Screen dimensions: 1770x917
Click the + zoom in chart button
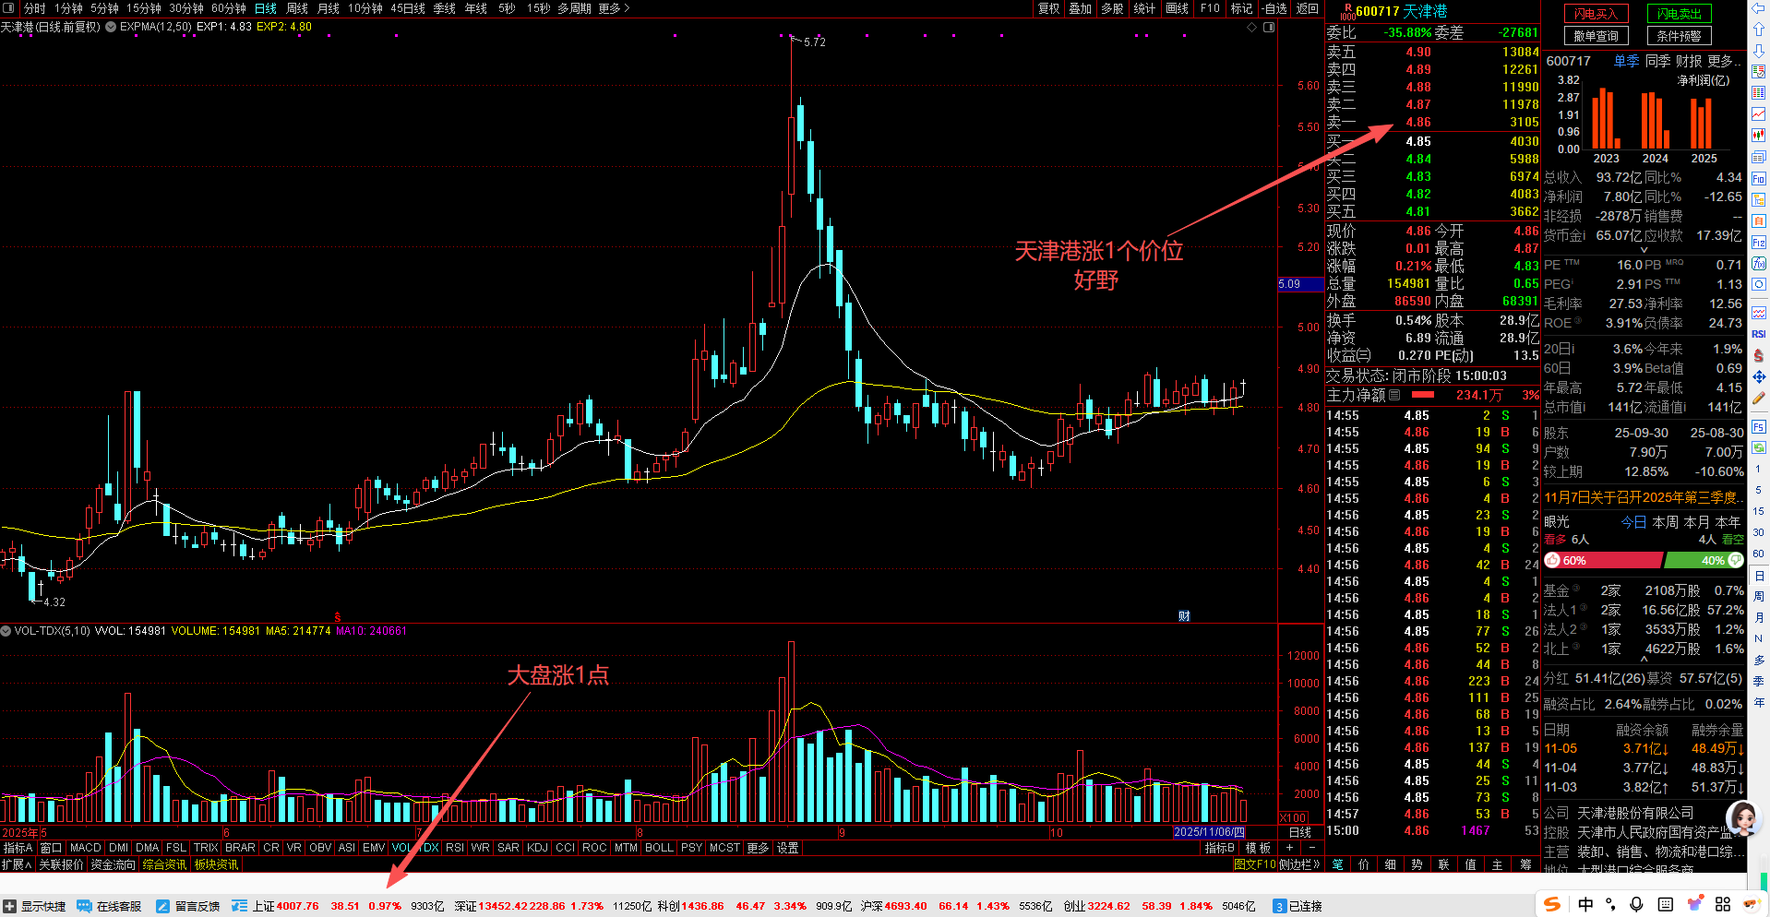1289,848
